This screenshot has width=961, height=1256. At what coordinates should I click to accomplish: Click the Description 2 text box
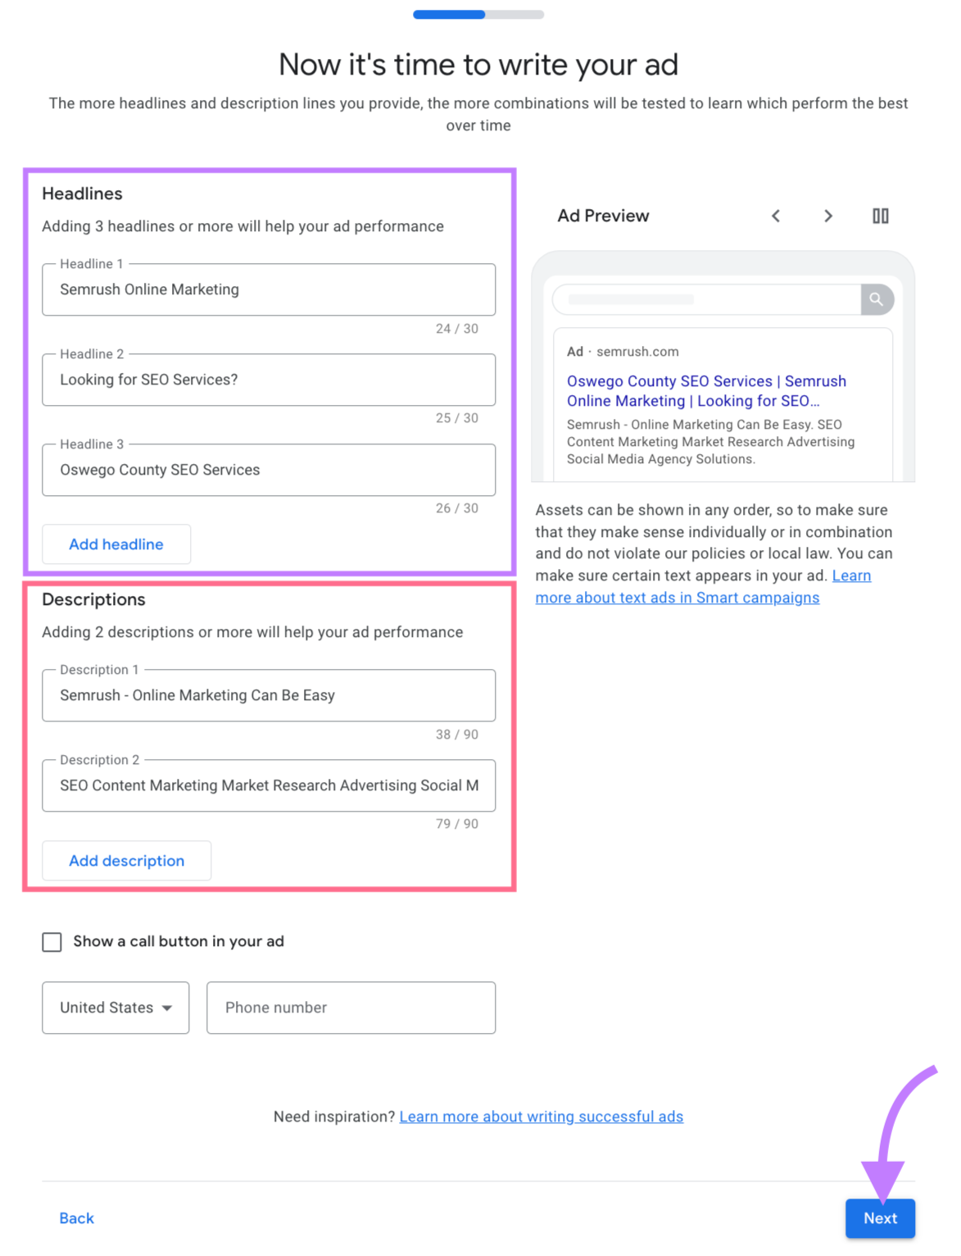pyautogui.click(x=269, y=785)
